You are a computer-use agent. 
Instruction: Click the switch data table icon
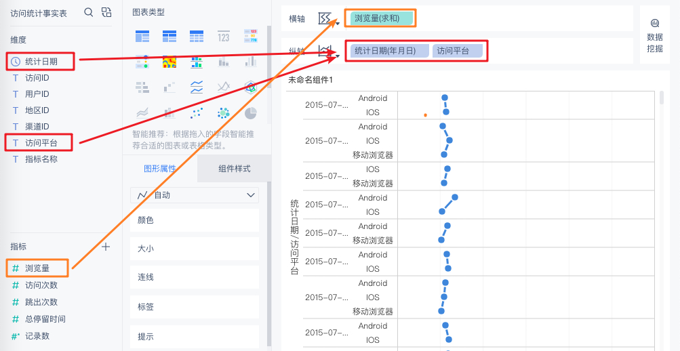[106, 13]
